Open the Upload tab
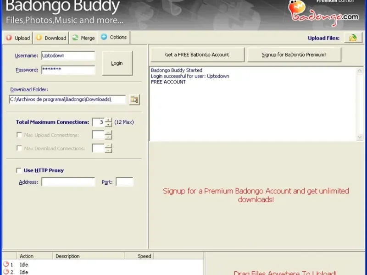The image size is (367, 275). point(18,38)
